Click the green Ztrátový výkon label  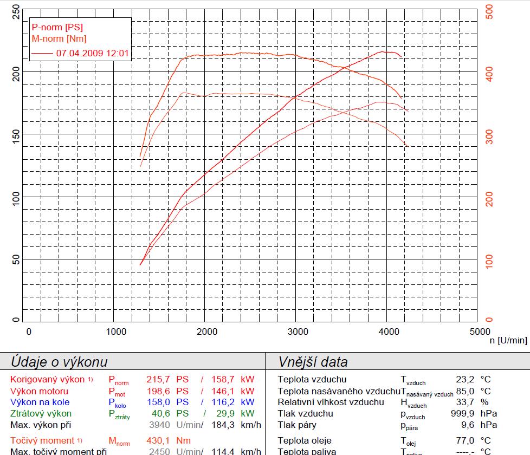[x=41, y=414]
